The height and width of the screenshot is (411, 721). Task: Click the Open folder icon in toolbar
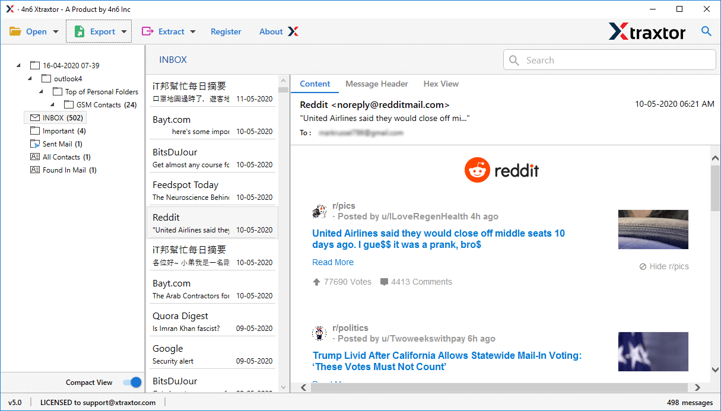[15, 31]
